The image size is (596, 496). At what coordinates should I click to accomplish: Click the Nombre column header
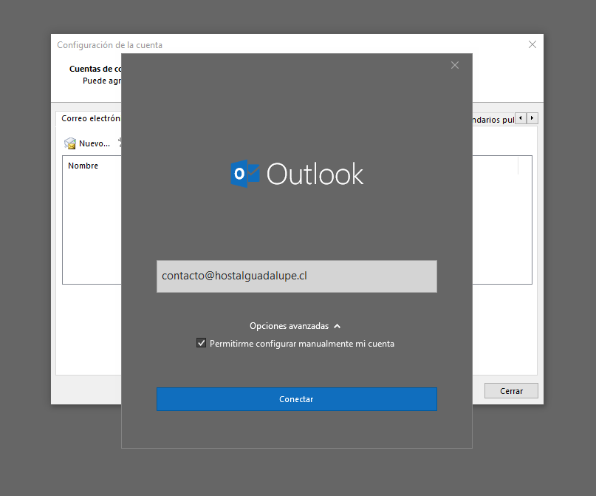point(83,166)
